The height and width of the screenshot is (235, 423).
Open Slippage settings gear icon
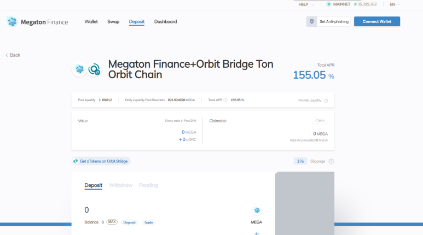(331, 161)
